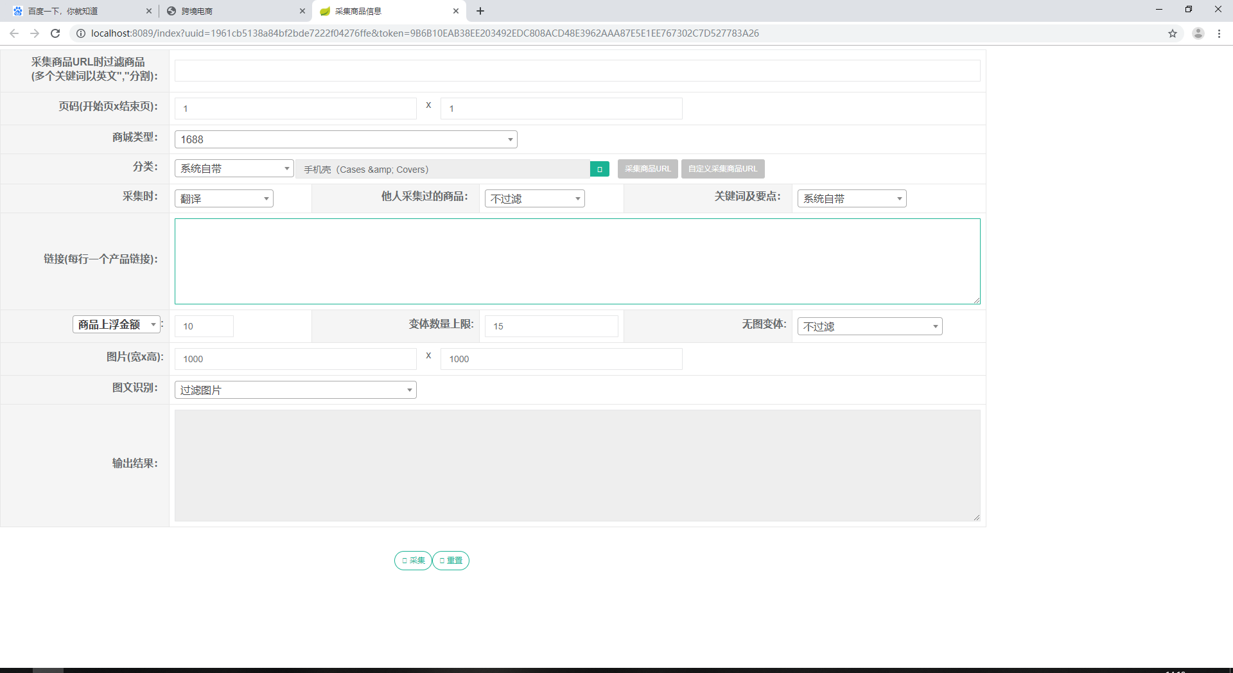
Task: Click the start page number field
Action: (295, 109)
